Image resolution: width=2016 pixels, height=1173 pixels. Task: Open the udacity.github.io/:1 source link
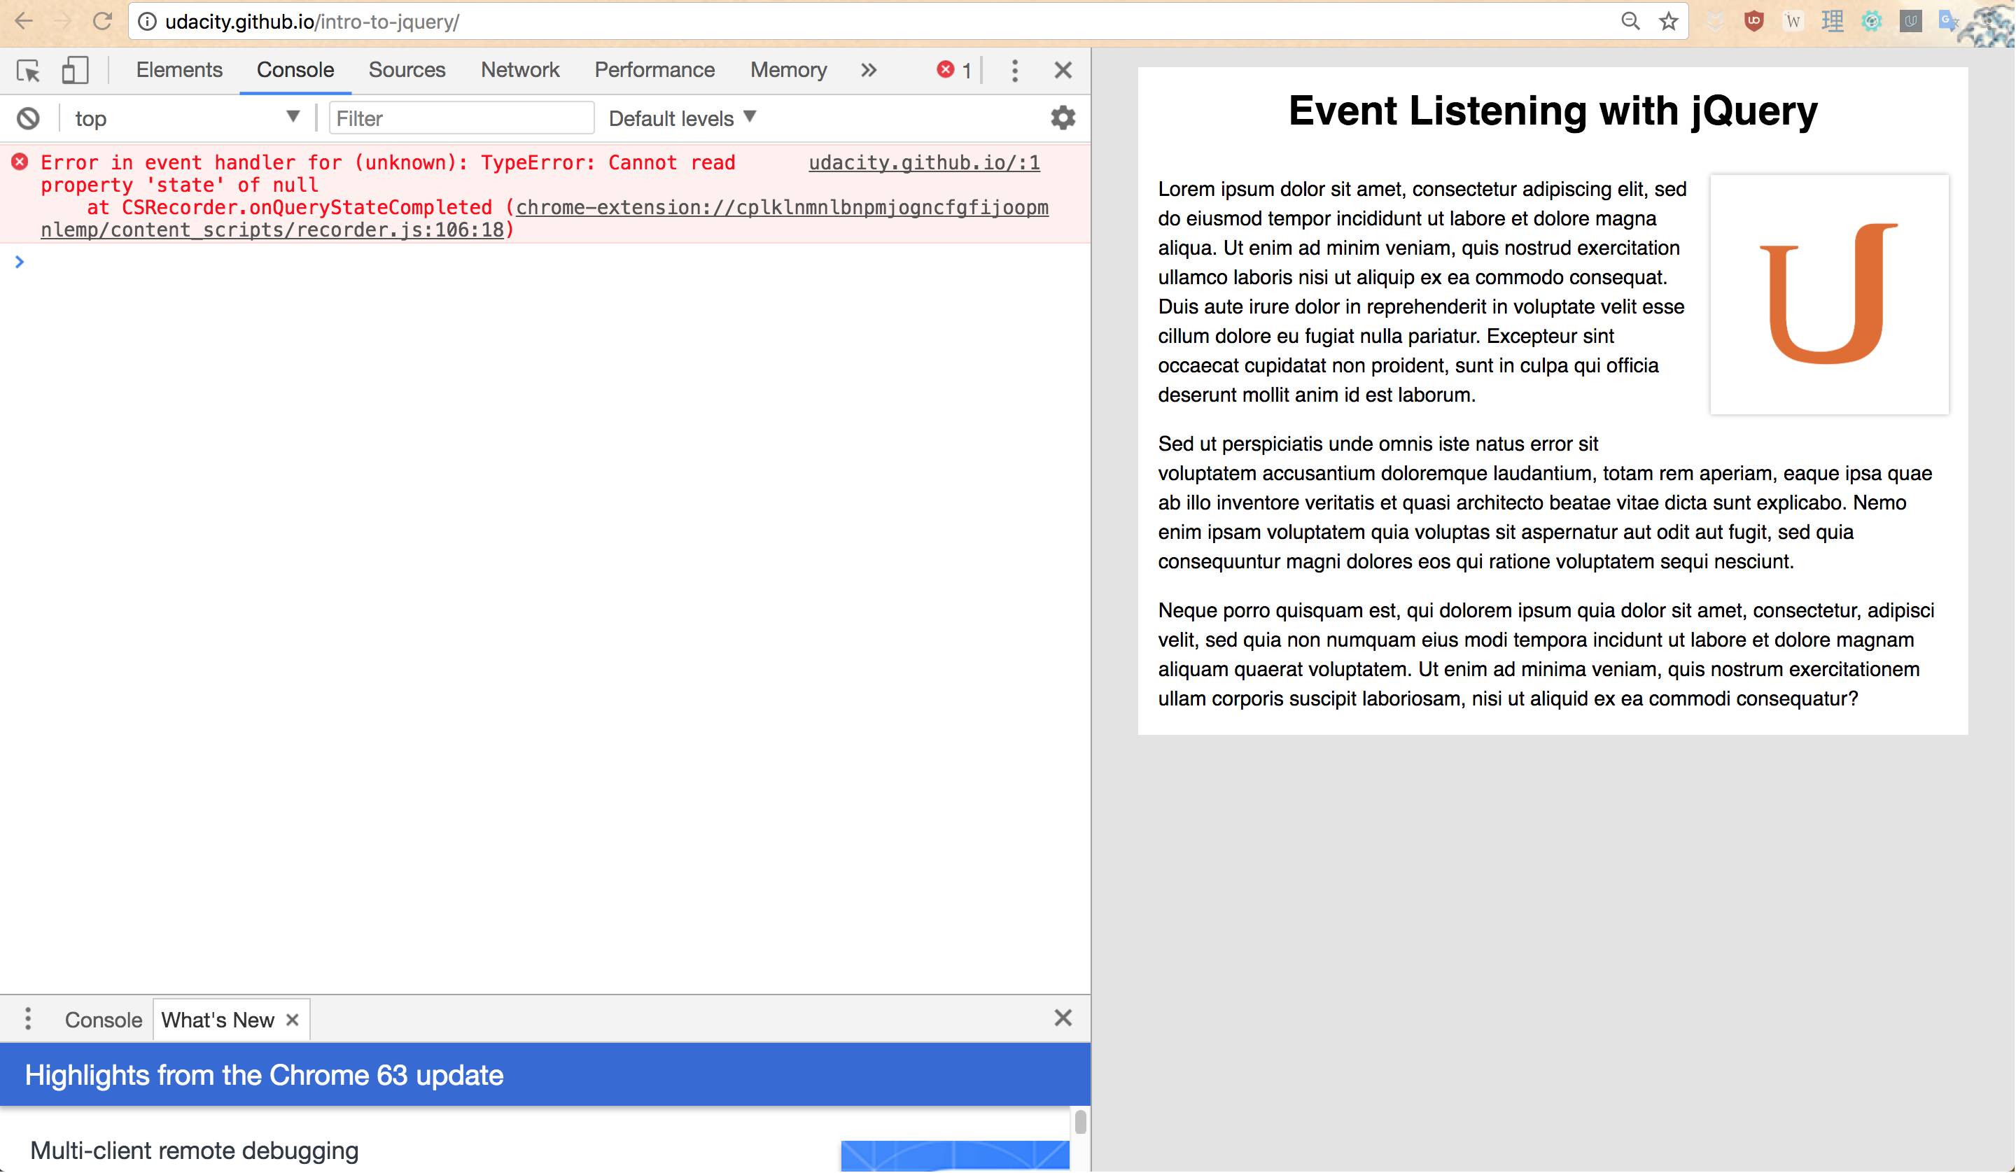pyautogui.click(x=924, y=162)
